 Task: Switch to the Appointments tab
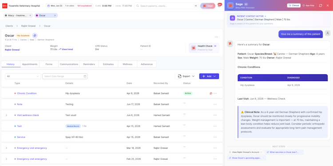coord(30,64)
